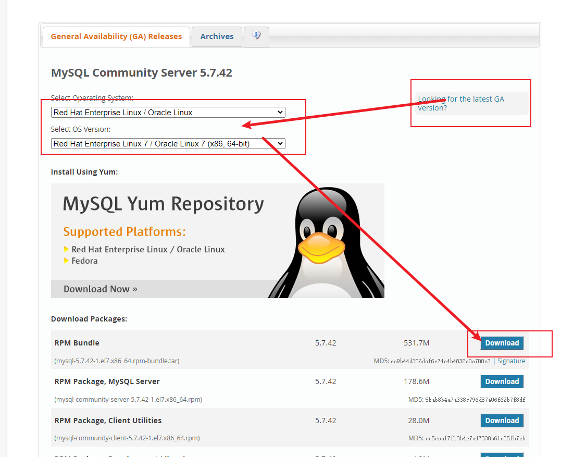Click the Supported Platforms heading

tap(124, 231)
